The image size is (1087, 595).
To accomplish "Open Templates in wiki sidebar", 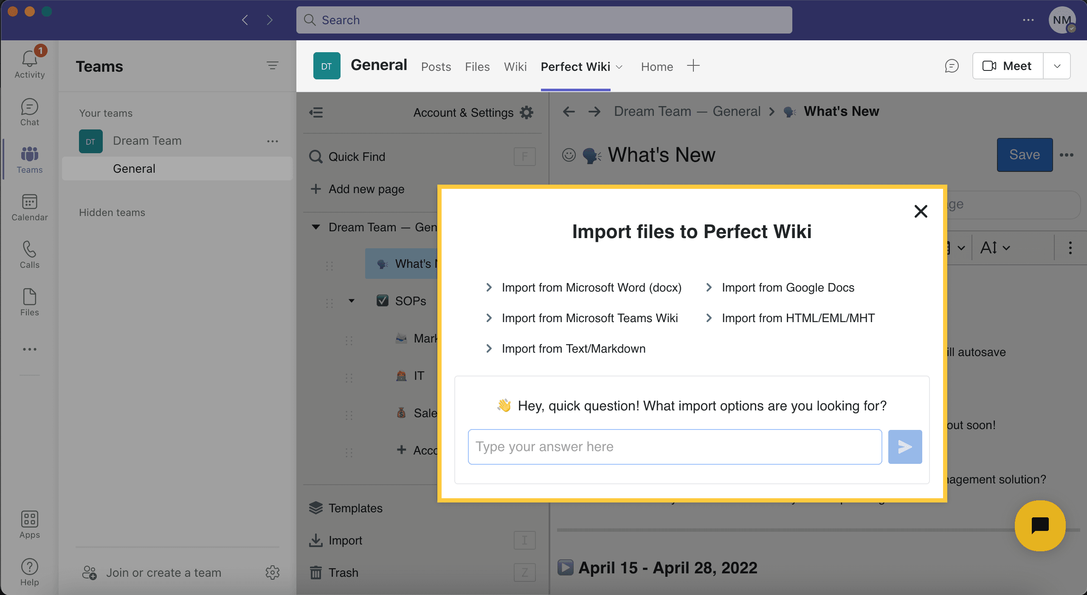I will (346, 508).
